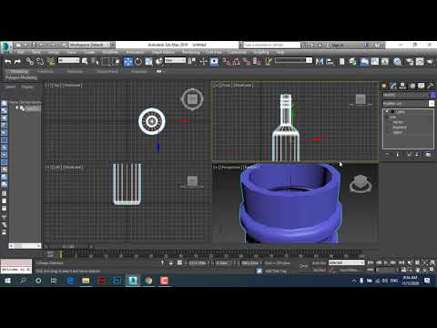Image resolution: width=437 pixels, height=328 pixels.
Task: Open the Scene Explorer toolbar icon
Action: pyautogui.click(x=341, y=62)
